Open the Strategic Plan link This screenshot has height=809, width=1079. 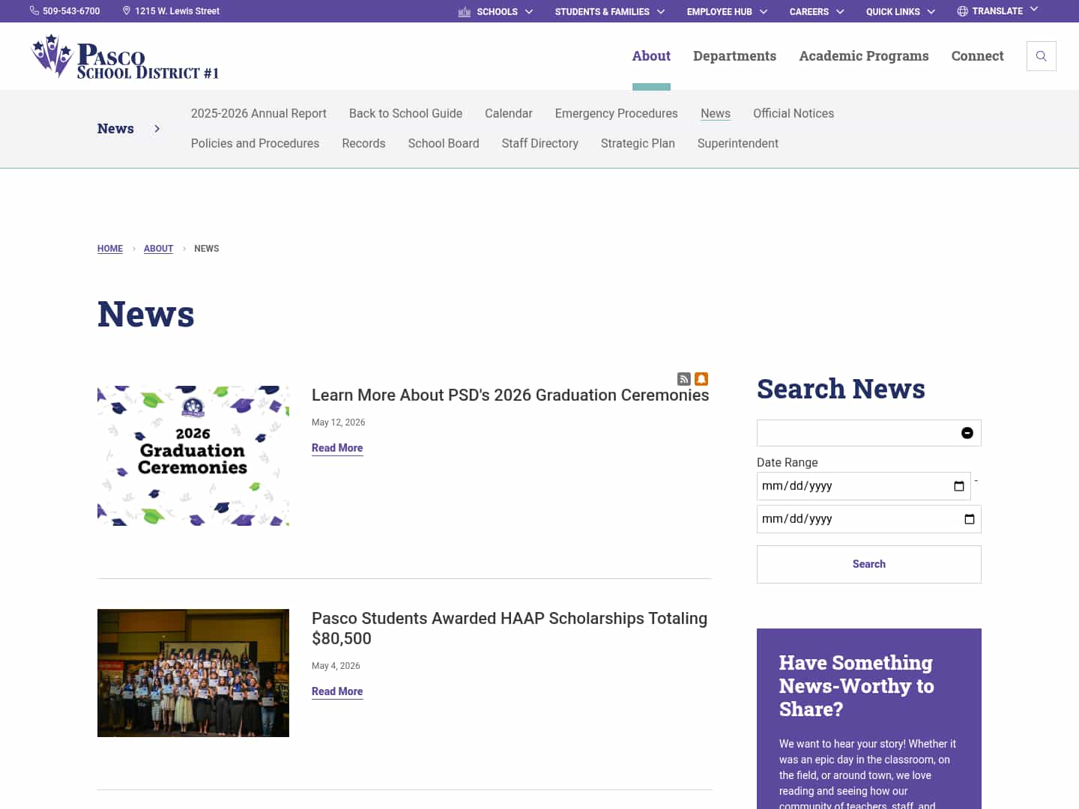[x=638, y=143]
